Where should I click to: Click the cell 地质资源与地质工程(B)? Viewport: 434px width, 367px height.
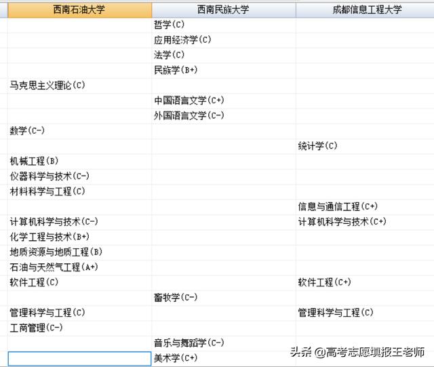[80, 252]
